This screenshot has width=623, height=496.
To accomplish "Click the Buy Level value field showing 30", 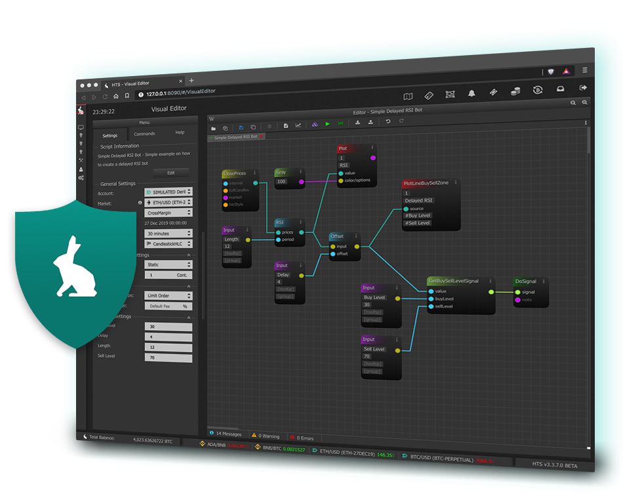I will [x=169, y=327].
